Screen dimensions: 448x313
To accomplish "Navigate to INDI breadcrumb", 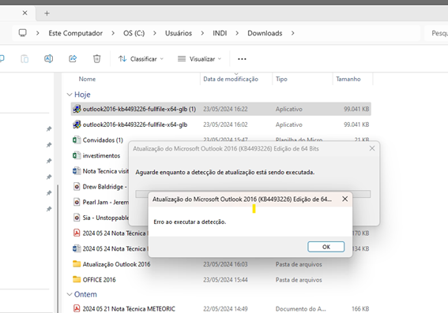I will click(220, 33).
